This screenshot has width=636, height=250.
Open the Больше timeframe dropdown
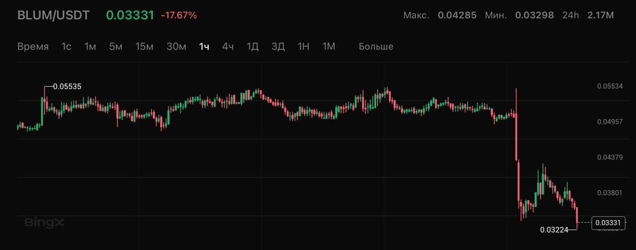[376, 47]
